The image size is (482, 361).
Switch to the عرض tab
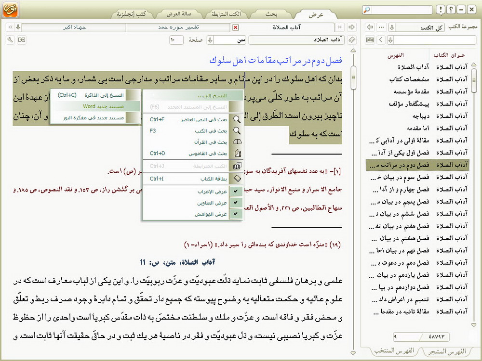pyautogui.click(x=316, y=14)
